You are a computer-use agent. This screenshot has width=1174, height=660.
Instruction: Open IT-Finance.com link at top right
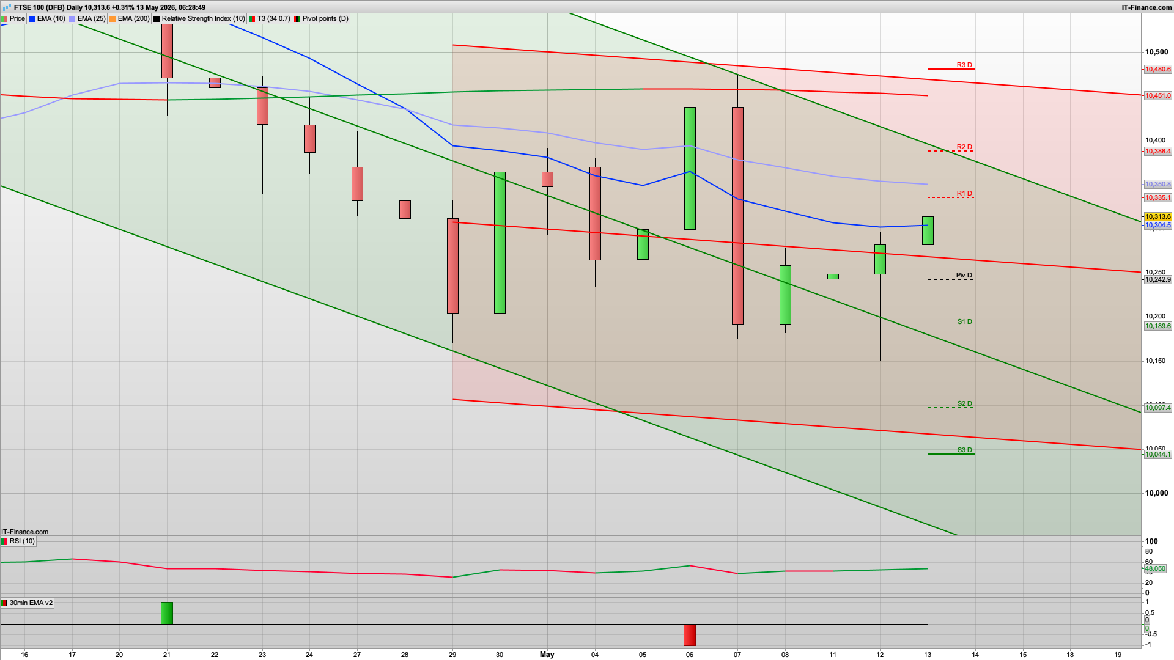[1146, 7]
